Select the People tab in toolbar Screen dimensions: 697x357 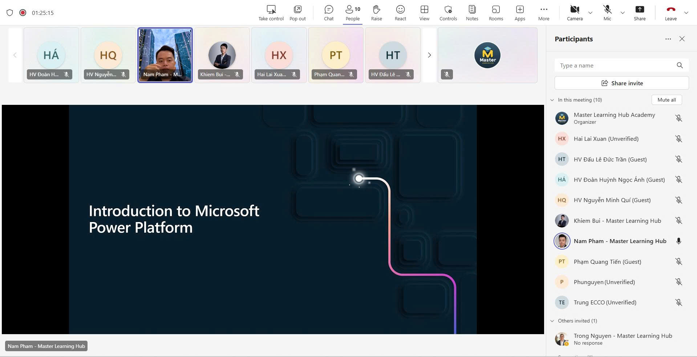pyautogui.click(x=352, y=13)
